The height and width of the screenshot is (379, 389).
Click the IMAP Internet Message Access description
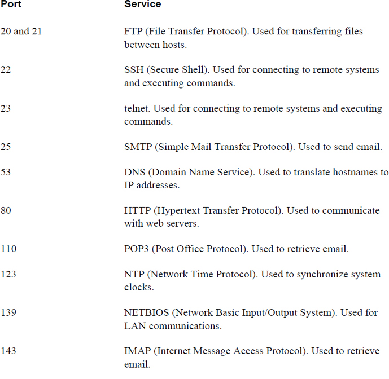(251, 357)
